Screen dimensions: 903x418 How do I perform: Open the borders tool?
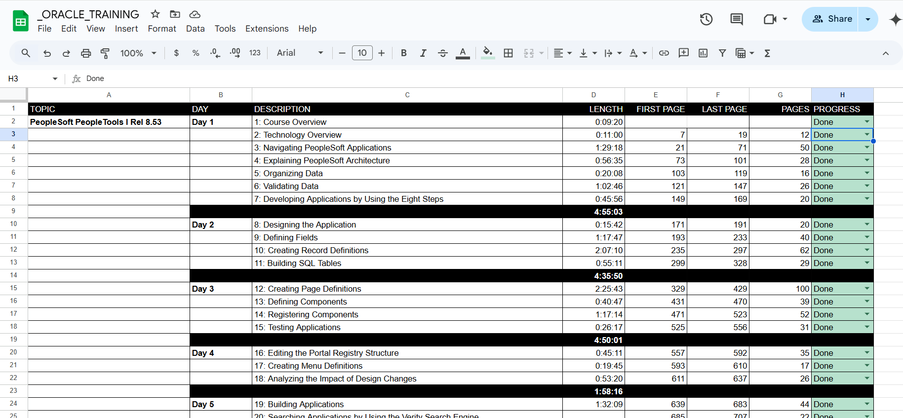point(508,53)
